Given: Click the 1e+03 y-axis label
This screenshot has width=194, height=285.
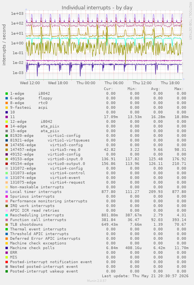Looking at the screenshot, I should [17, 14].
